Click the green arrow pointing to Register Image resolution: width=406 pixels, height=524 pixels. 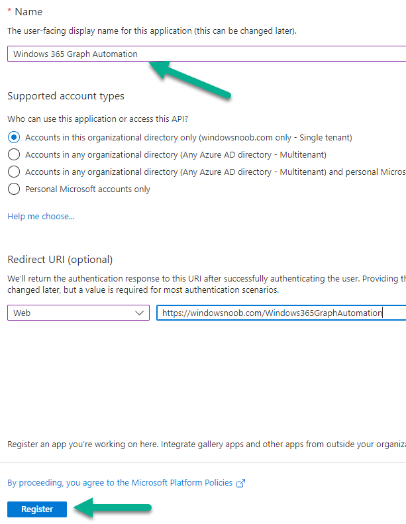coord(113,507)
